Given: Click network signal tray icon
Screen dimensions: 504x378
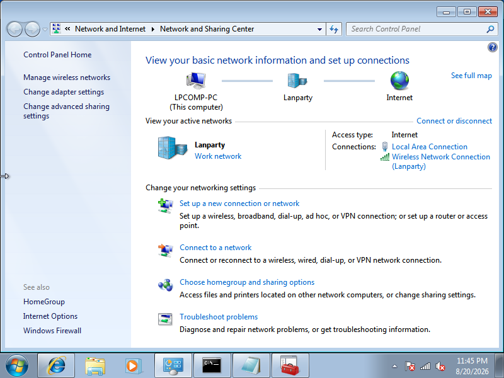Looking at the screenshot, I should (425, 366).
